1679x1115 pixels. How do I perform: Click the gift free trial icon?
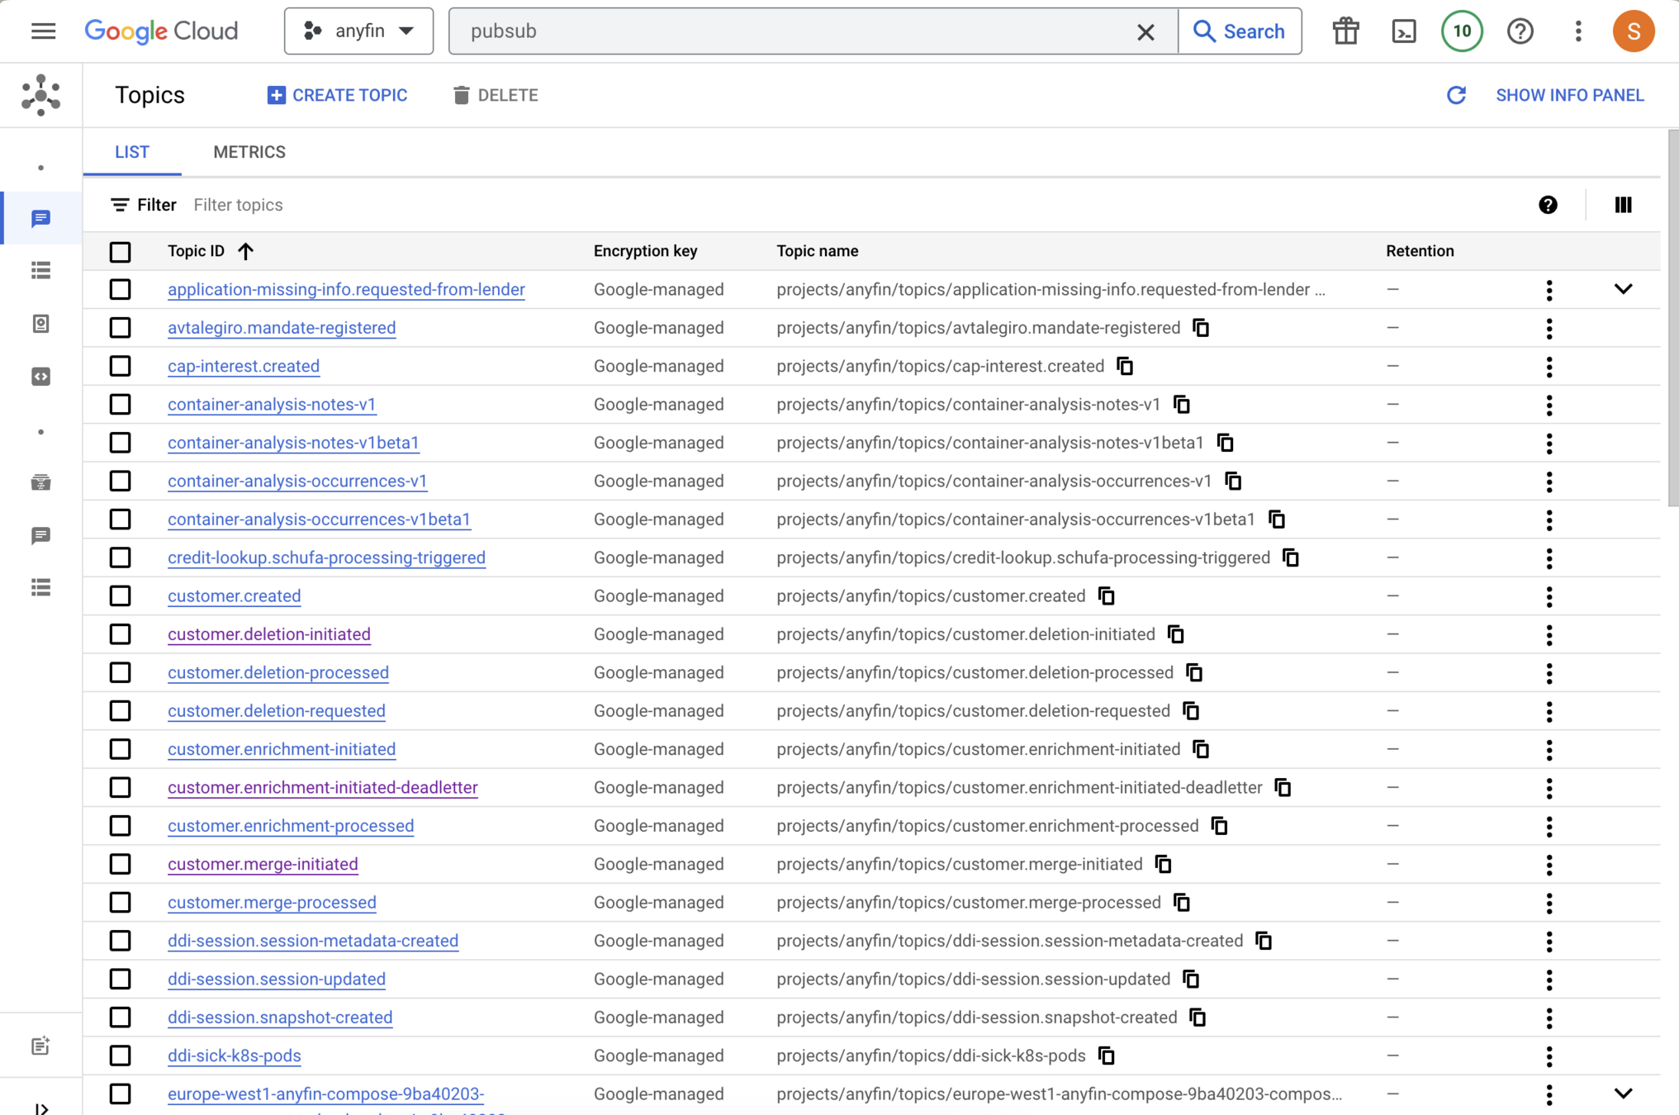tap(1345, 31)
